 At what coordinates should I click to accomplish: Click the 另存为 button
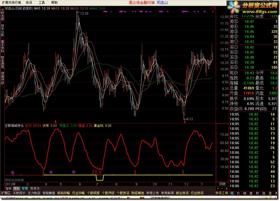click(35, 189)
